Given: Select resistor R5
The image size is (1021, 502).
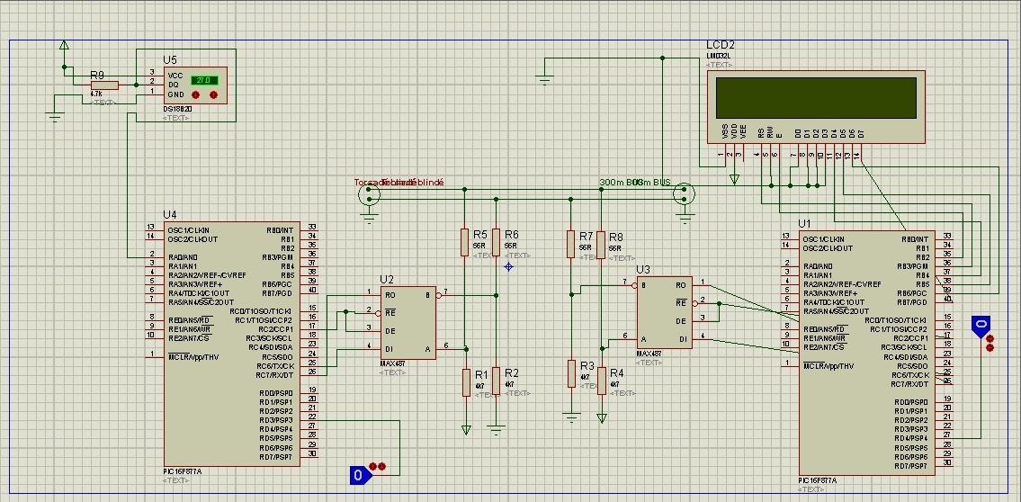Looking at the screenshot, I should click(464, 242).
